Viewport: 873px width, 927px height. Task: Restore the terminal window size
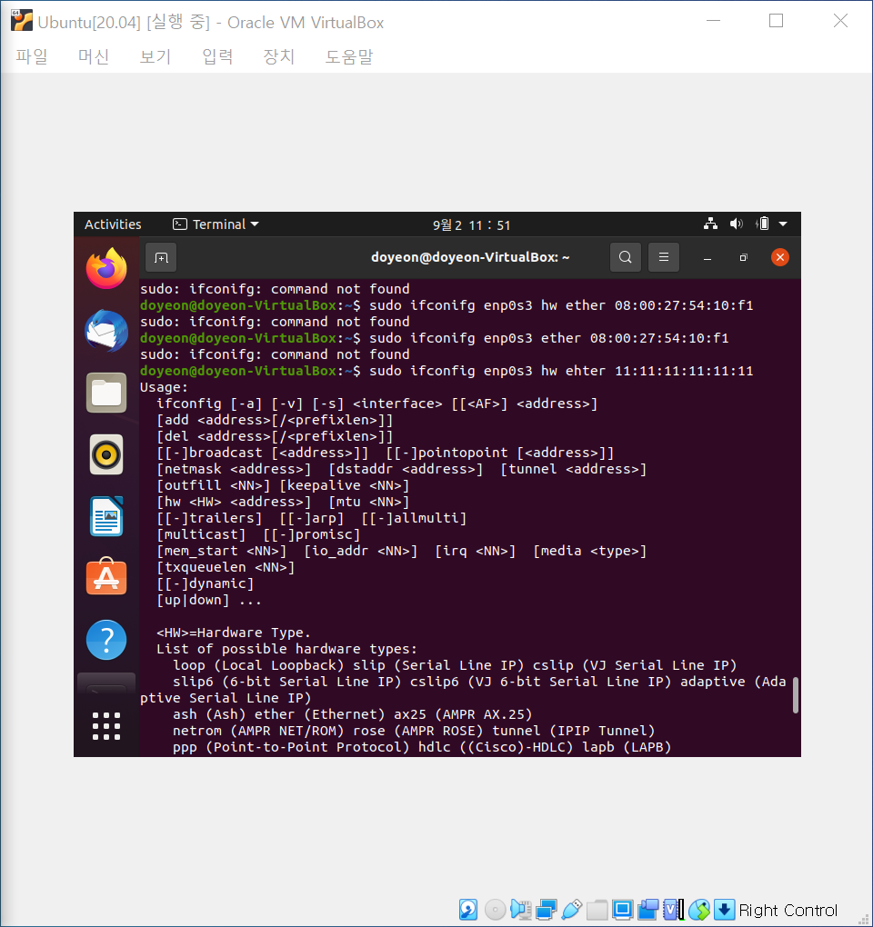tap(744, 258)
